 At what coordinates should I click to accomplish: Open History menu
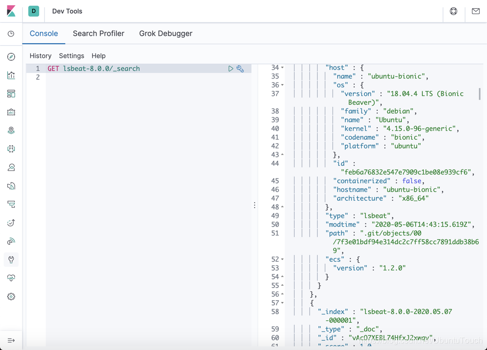click(x=41, y=56)
